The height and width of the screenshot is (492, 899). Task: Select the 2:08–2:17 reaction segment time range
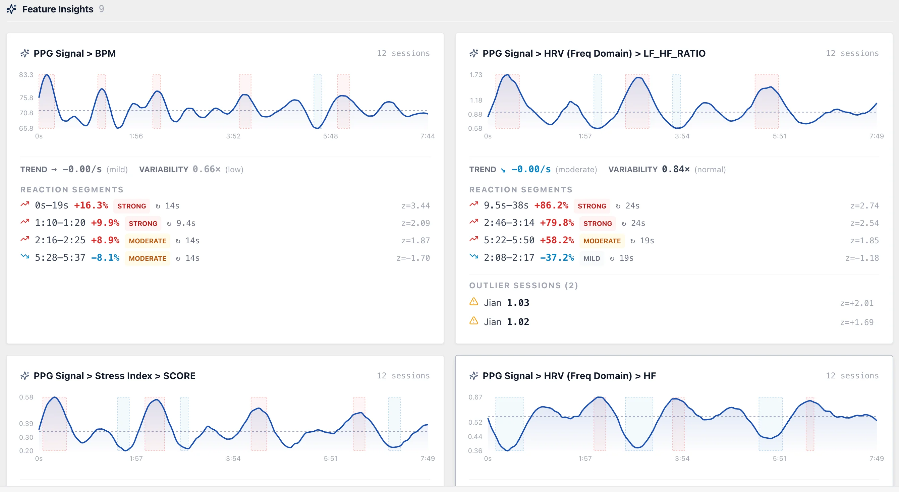click(x=509, y=258)
